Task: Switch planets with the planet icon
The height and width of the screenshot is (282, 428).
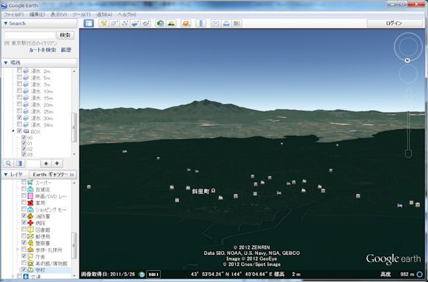Action: (x=186, y=23)
